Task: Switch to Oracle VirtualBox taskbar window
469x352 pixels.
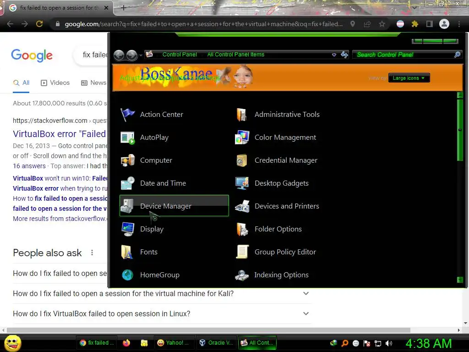Action: (x=216, y=343)
